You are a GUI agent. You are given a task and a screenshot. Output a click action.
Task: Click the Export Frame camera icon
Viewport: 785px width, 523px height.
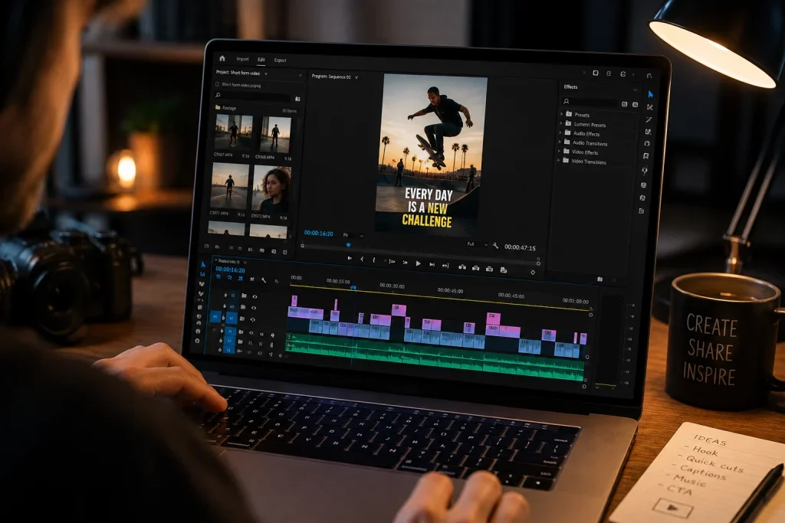(x=489, y=269)
